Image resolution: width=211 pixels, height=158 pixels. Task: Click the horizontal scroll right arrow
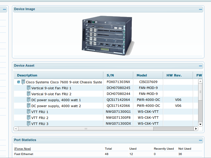click(196, 129)
